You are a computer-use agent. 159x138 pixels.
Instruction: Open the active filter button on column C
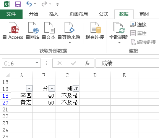[76, 89]
